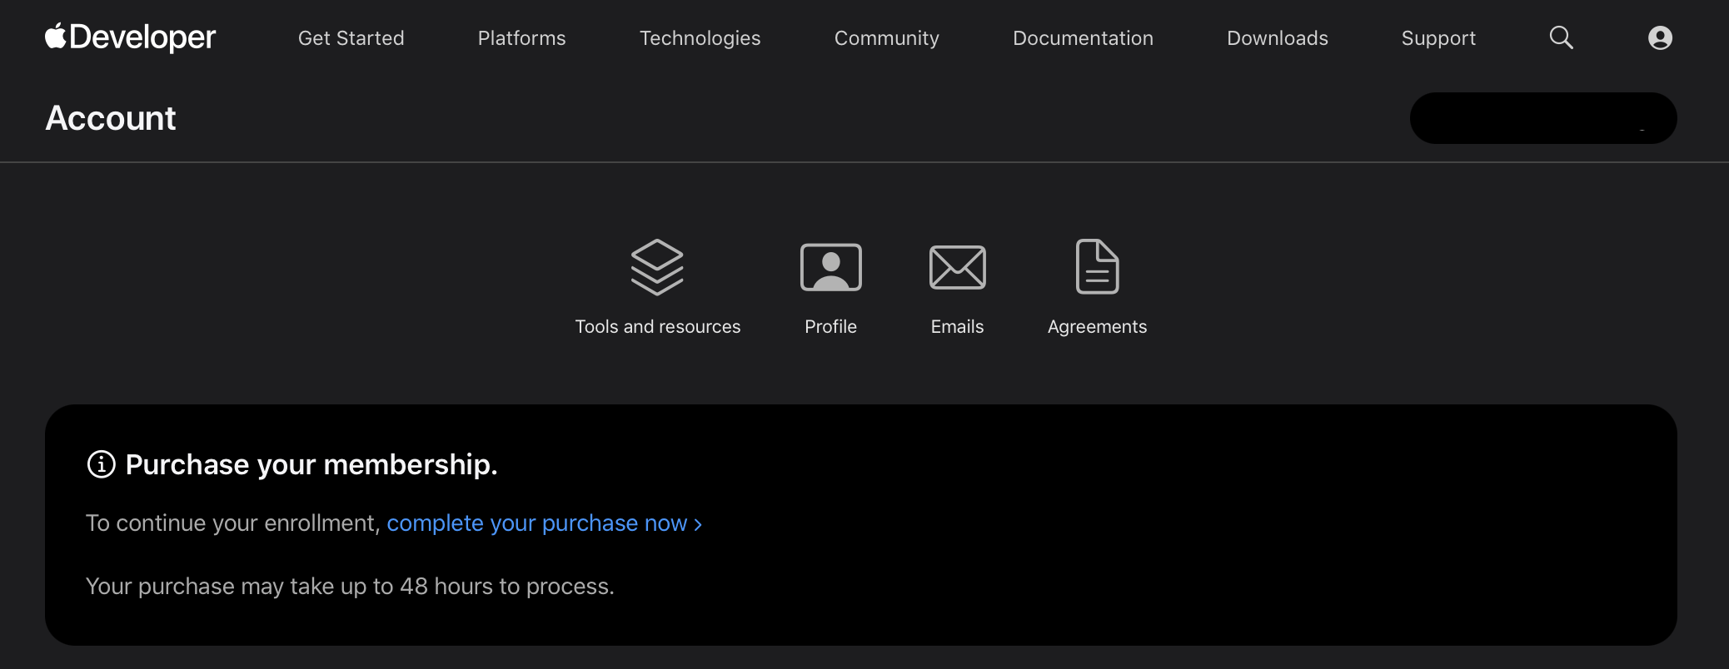Click the 48 hours processing notice text
Viewport: 1729px width, 669px height.
tap(350, 587)
